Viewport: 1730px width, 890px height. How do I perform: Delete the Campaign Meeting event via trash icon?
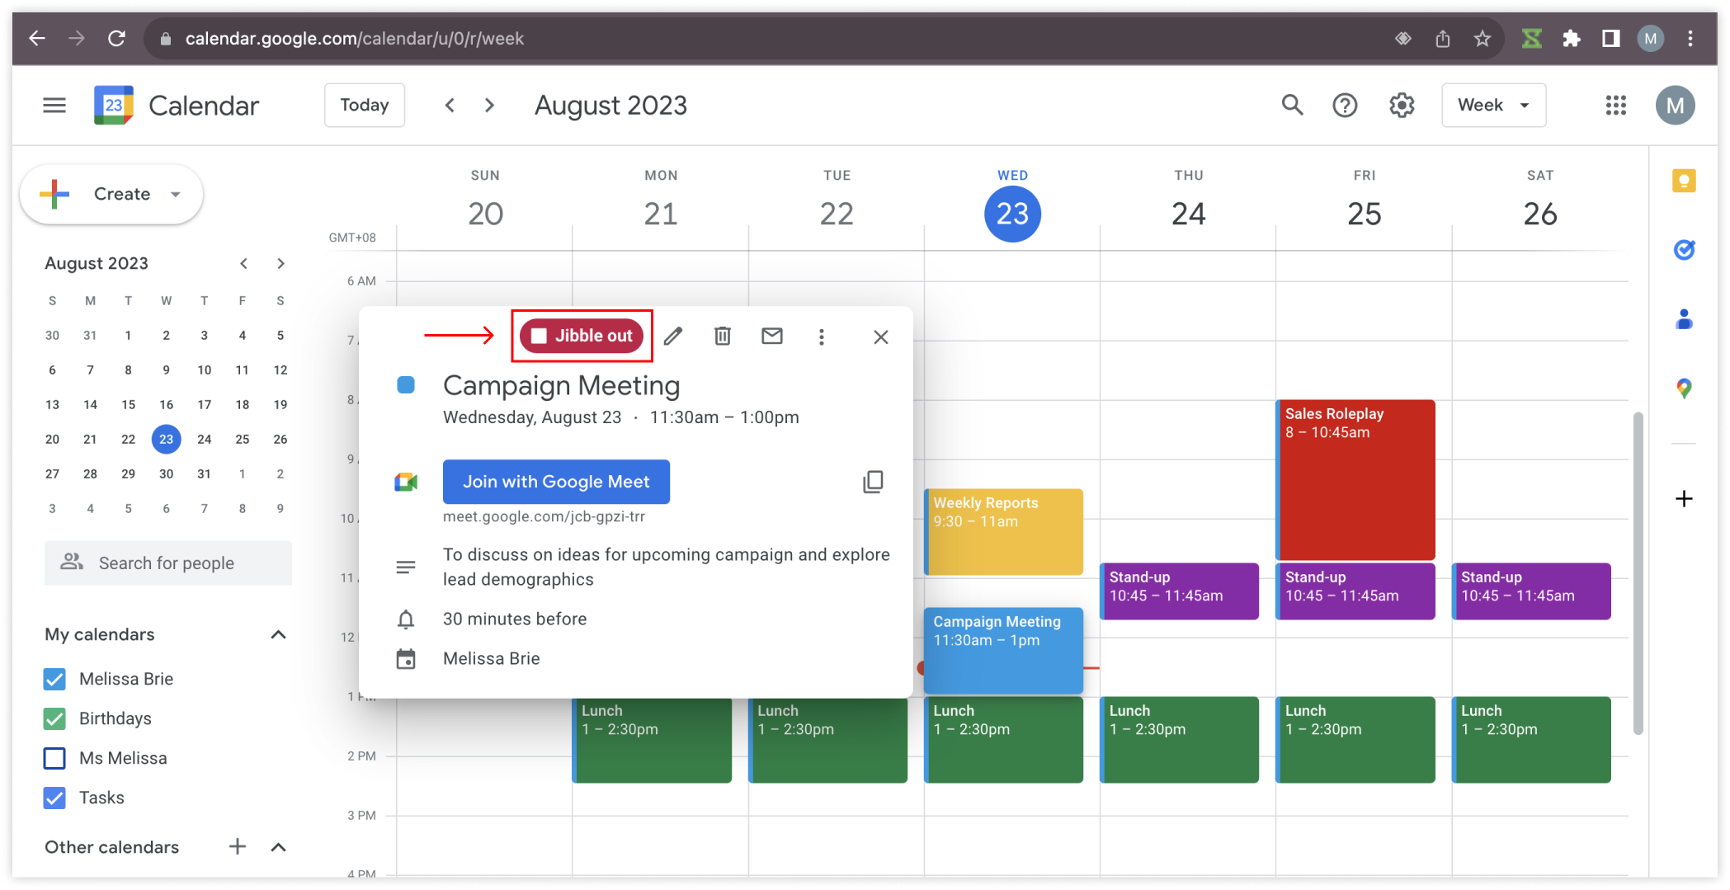click(x=723, y=337)
